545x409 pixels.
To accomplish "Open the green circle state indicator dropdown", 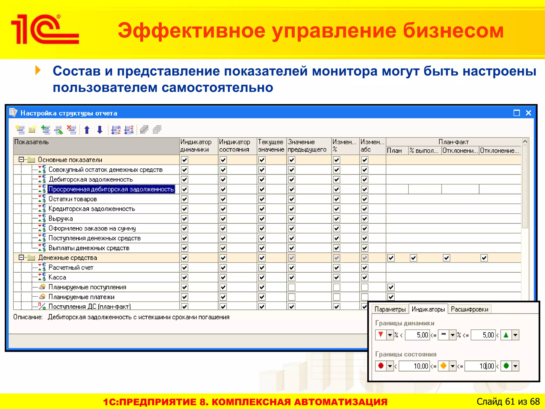I will coord(515,366).
